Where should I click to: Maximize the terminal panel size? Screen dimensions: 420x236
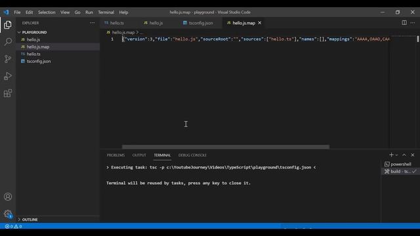(x=404, y=155)
